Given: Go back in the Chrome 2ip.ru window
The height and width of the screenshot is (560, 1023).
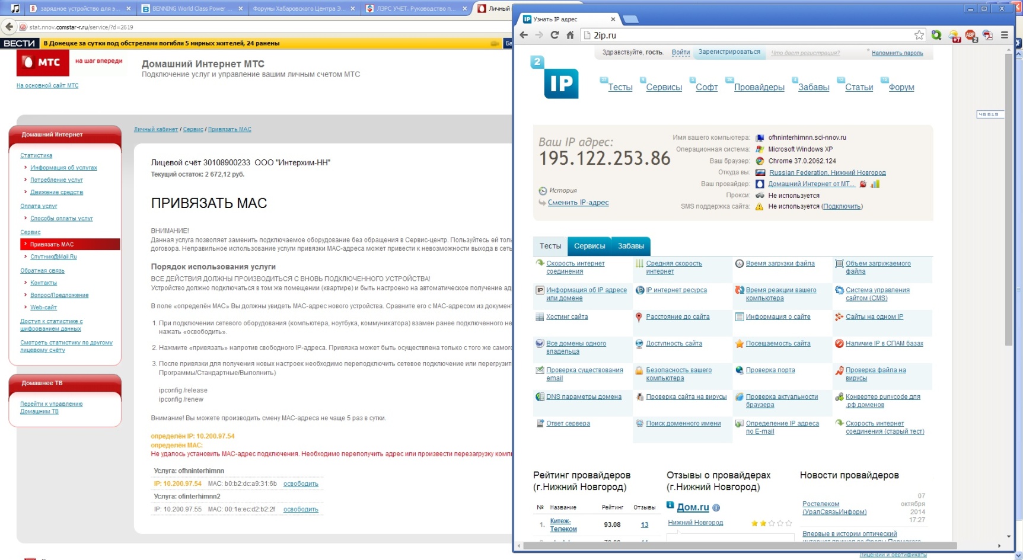Looking at the screenshot, I should (x=524, y=35).
